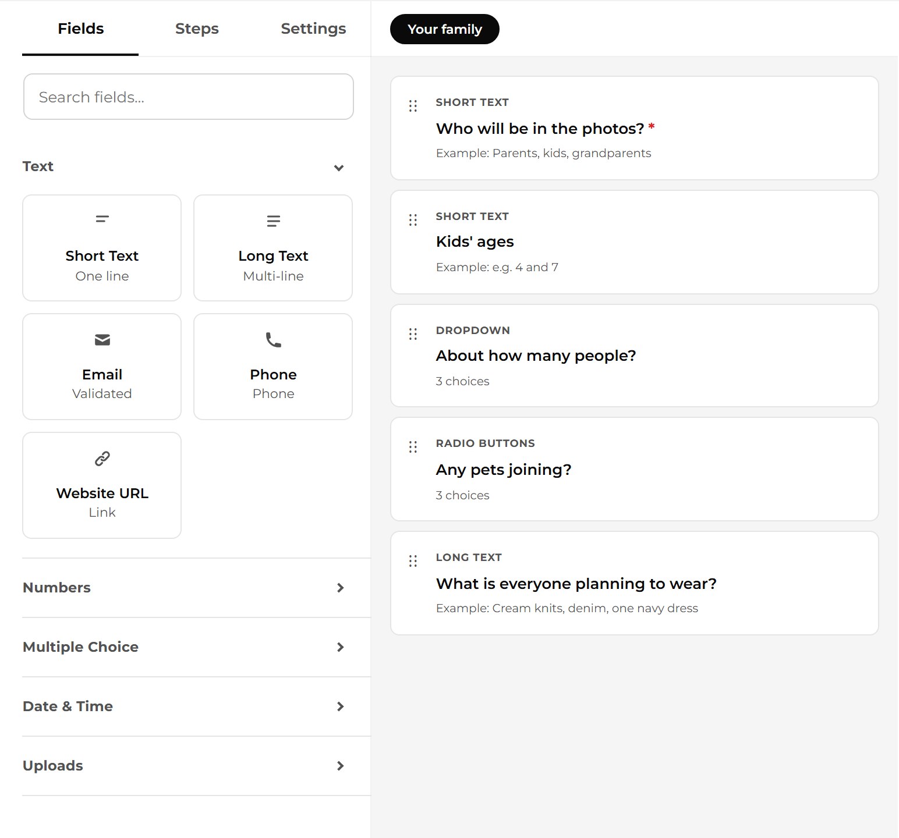Add a Short Text field
This screenshot has height=838, width=899.
[x=102, y=248]
